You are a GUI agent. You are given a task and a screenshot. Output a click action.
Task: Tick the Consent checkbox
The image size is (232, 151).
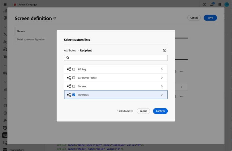pyautogui.click(x=74, y=86)
